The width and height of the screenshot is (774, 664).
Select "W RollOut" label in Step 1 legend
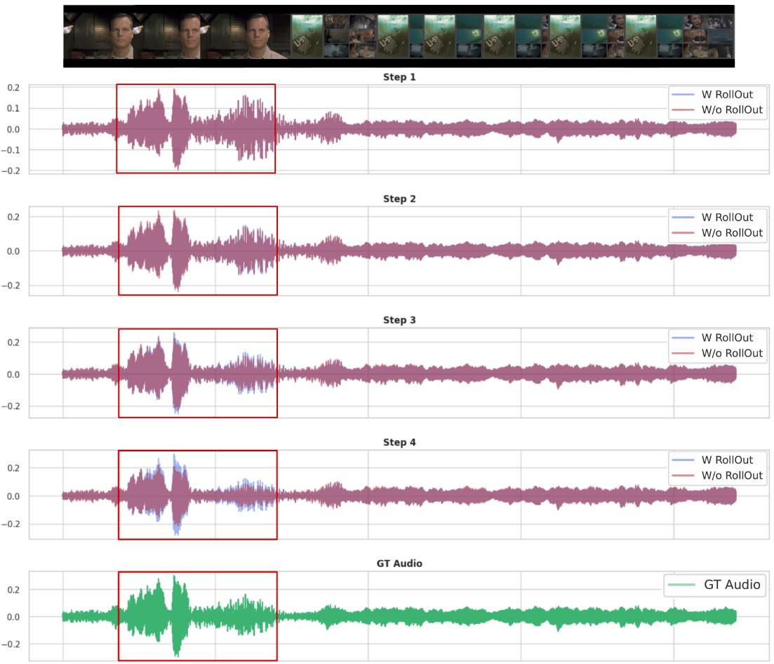[727, 94]
